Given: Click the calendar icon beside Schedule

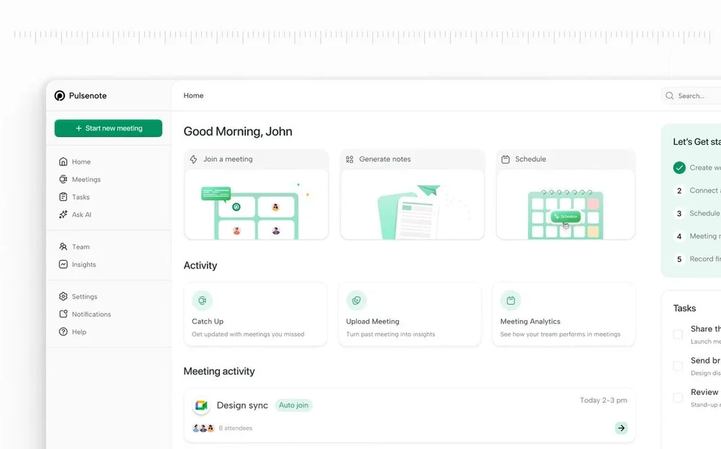Looking at the screenshot, I should [x=505, y=159].
